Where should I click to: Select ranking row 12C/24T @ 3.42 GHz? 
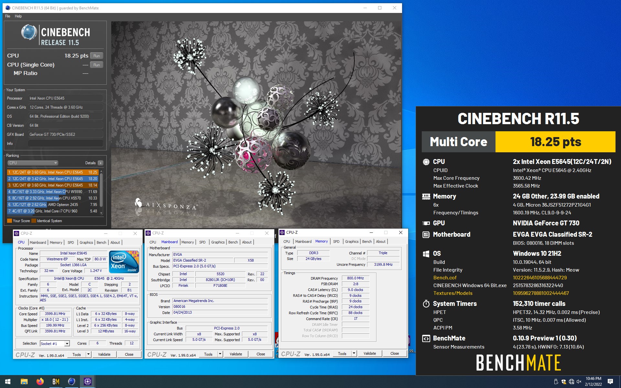(x=52, y=179)
